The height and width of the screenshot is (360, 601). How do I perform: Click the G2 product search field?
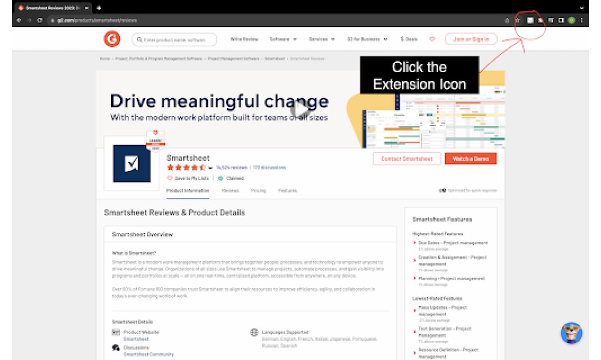tap(174, 40)
